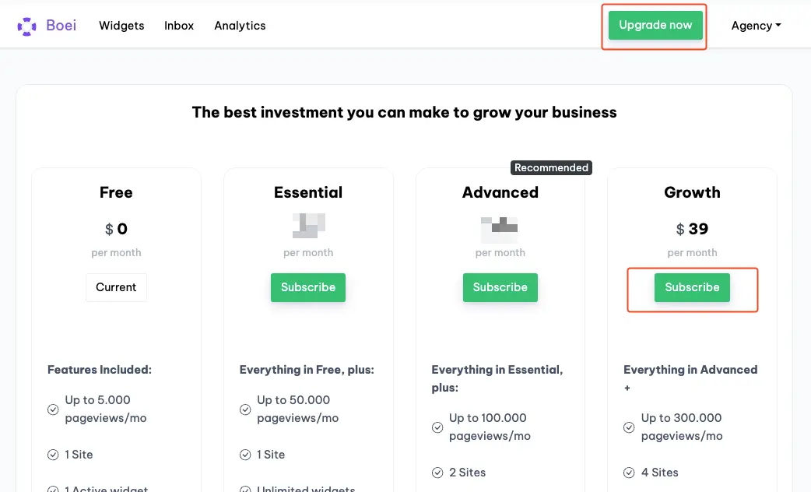811x492 pixels.
Task: Open the Analytics section
Action: click(x=240, y=26)
